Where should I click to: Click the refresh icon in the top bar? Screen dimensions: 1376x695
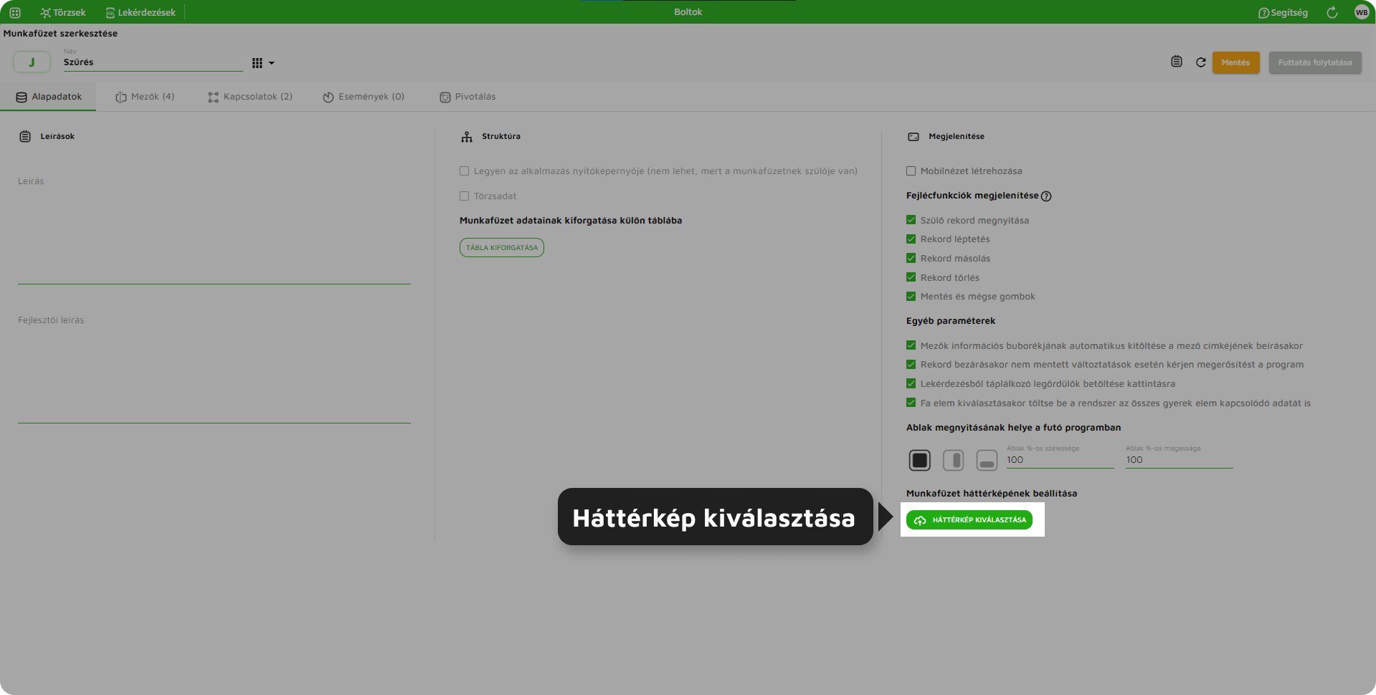[1332, 12]
